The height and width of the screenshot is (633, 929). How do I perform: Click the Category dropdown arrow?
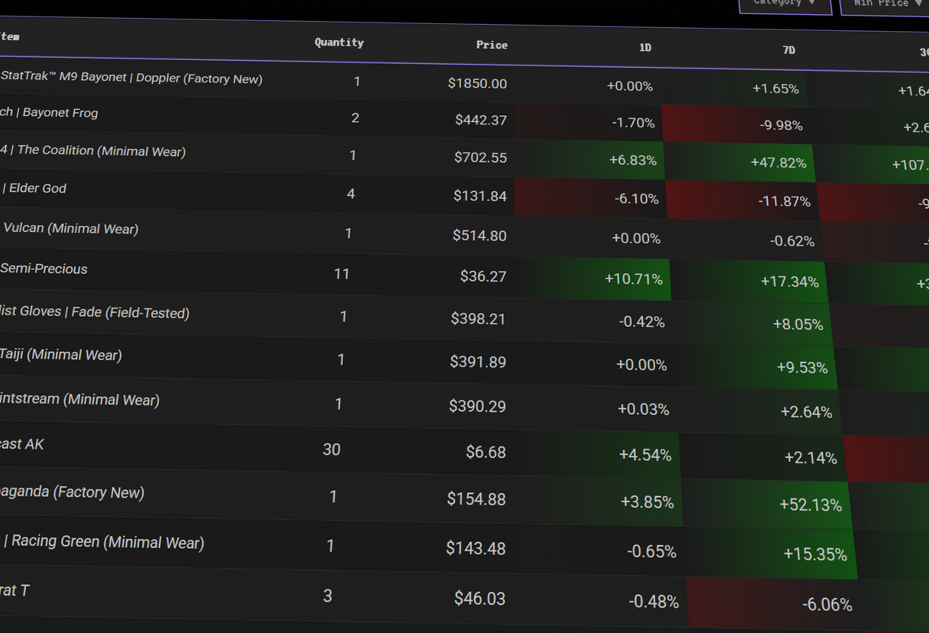[x=812, y=3]
